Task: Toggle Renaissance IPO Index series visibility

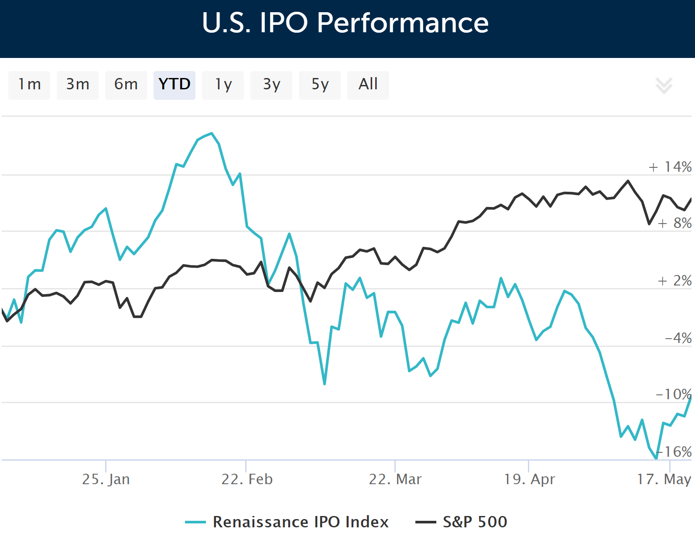Action: (x=300, y=522)
